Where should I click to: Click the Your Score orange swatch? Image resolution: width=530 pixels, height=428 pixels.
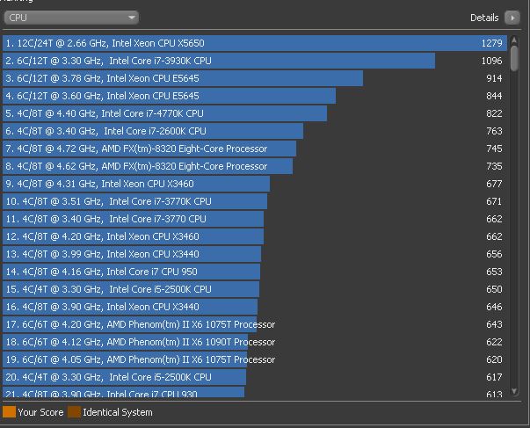(x=9, y=412)
